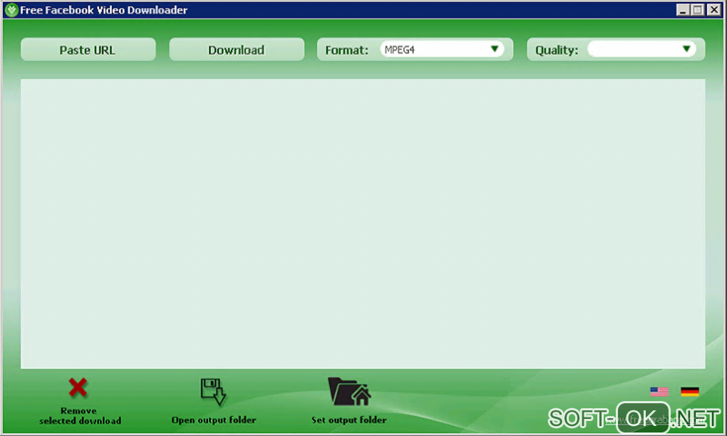This screenshot has width=727, height=436.
Task: Switch language using the US flag
Action: click(x=659, y=392)
